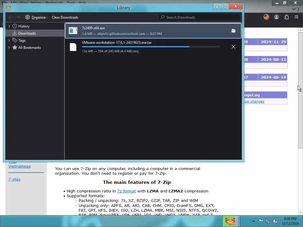Click the page vertical scrollbar thumb
This screenshot has width=303, height=227.
click(300, 90)
